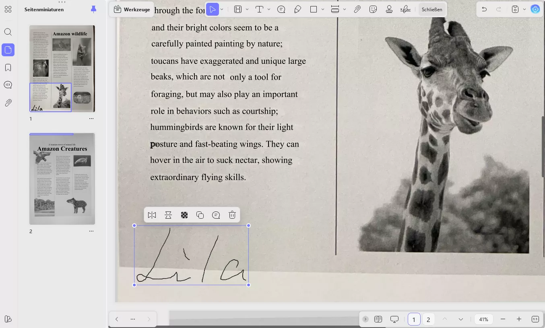Expand the text tool dropdown arrow
Screen dimensions: 545x328
click(x=269, y=9)
